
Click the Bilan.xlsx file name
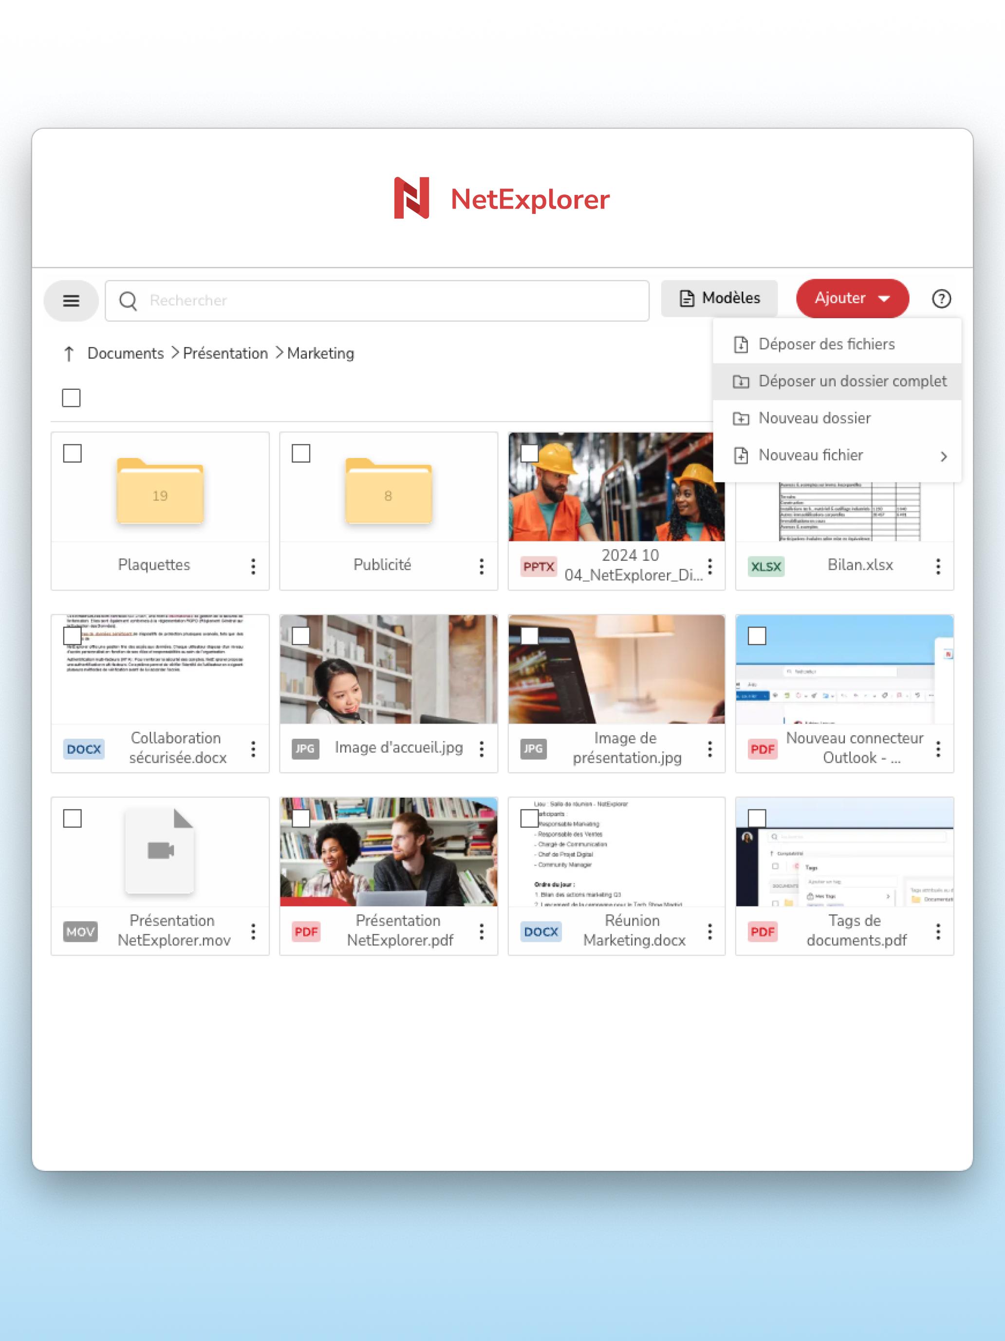click(x=860, y=565)
